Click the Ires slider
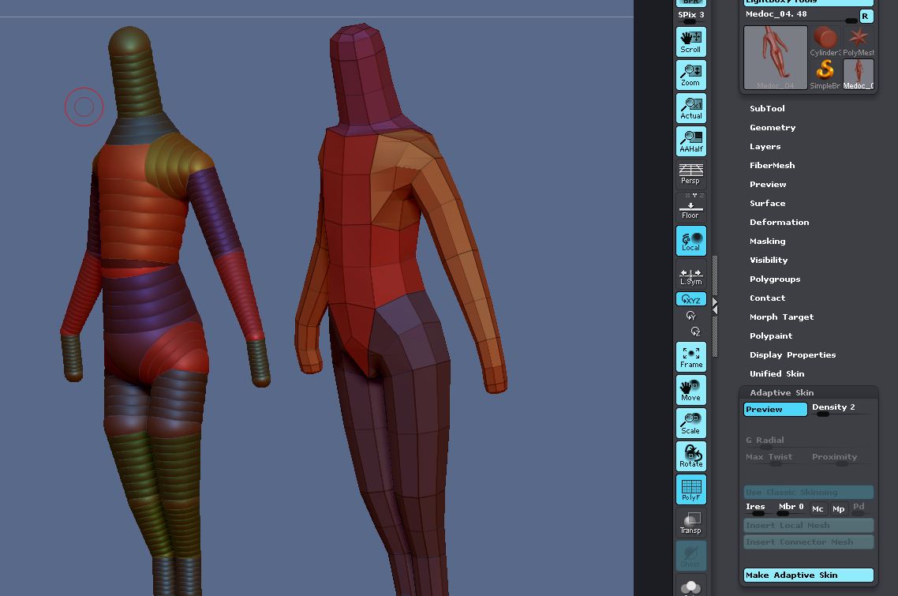Image resolution: width=898 pixels, height=596 pixels. pos(758,508)
